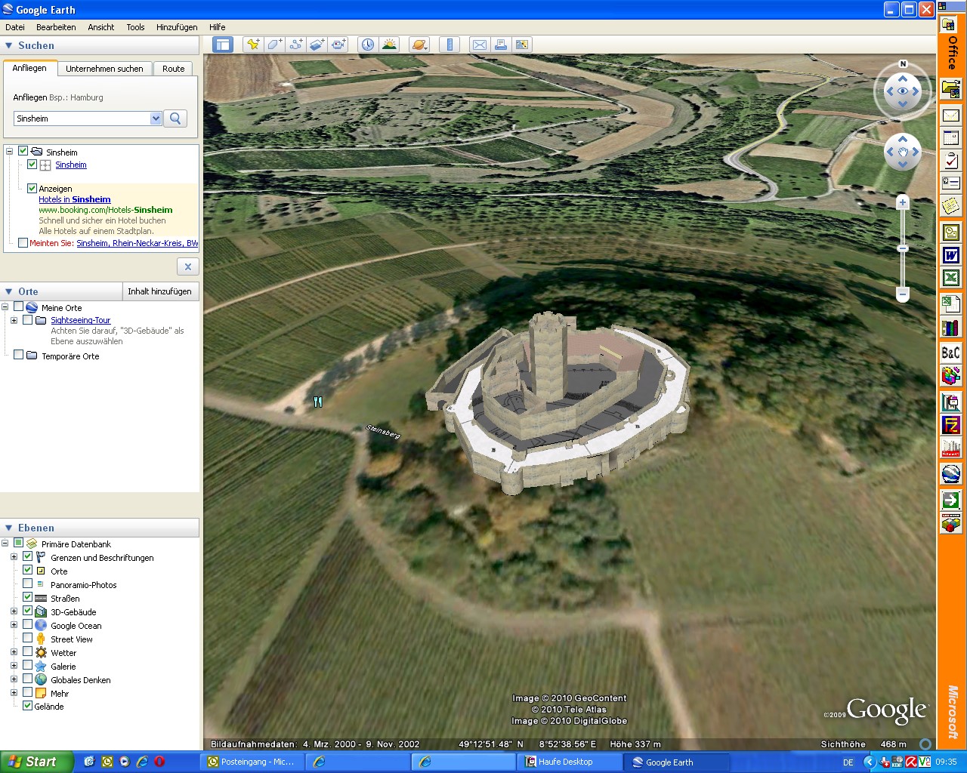
Task: Open the Sinsheim search result link
Action: coord(71,165)
